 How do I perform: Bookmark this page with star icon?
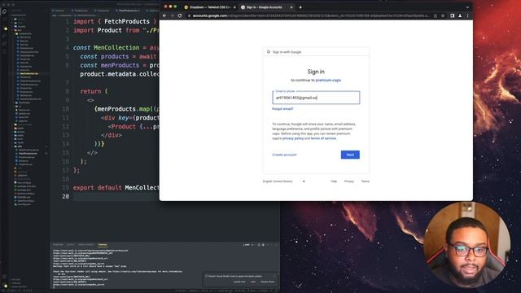pyautogui.click(x=443, y=15)
